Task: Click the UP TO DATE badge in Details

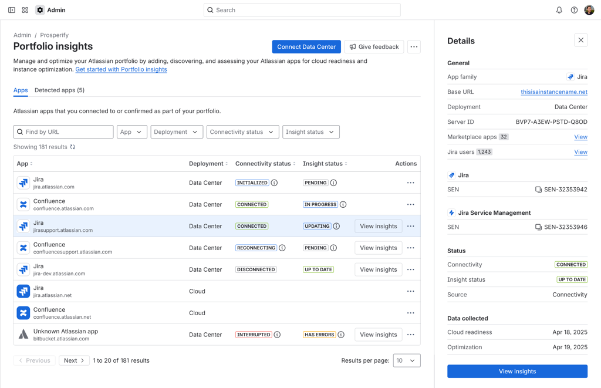Action: click(x=572, y=279)
